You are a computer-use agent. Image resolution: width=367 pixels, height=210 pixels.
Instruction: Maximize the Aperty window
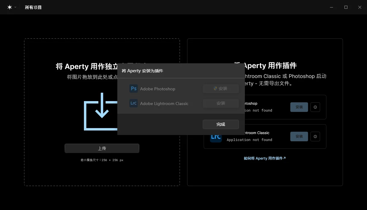tap(346, 7)
